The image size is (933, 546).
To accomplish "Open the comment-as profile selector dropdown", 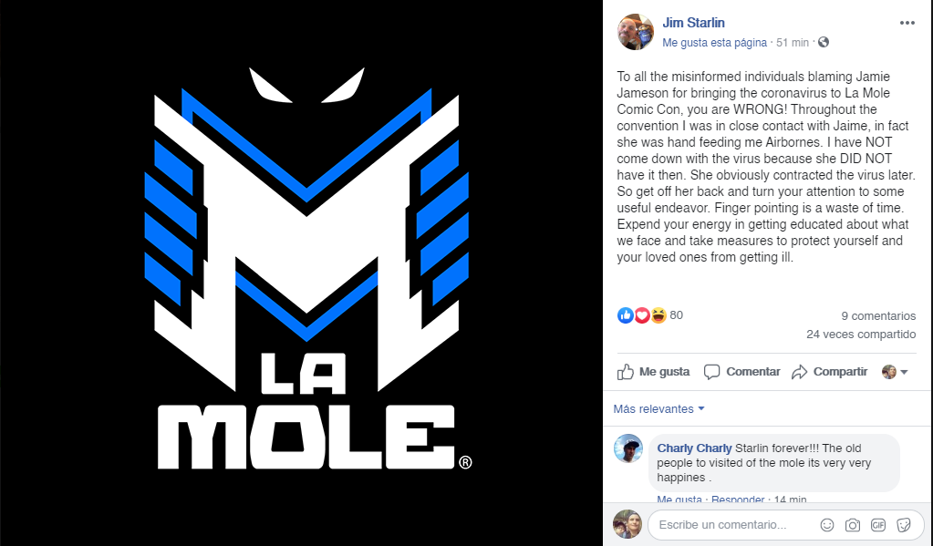I will [x=895, y=372].
